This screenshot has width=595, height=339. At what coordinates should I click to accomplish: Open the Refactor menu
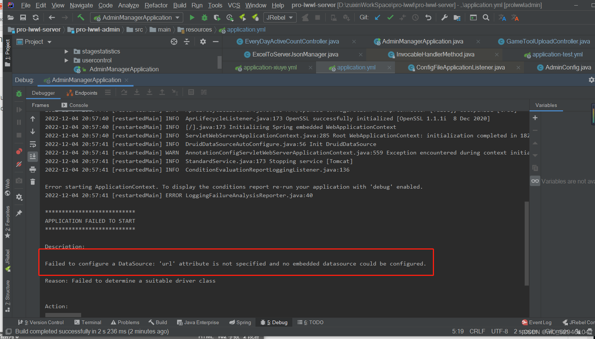[156, 5]
